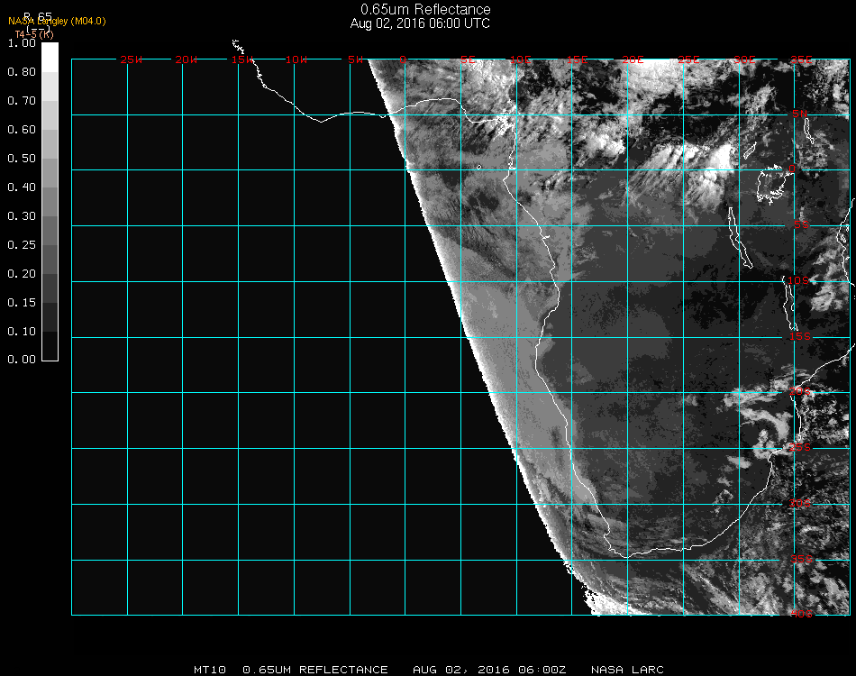856x676 pixels.
Task: Click the 30E longitude label
Action: 744,59
